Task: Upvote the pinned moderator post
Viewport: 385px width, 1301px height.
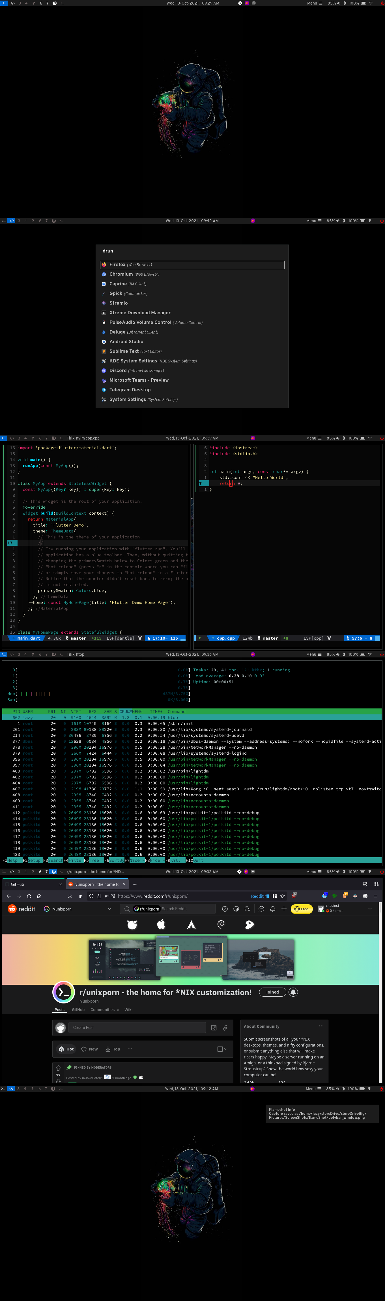Action: [x=58, y=1068]
